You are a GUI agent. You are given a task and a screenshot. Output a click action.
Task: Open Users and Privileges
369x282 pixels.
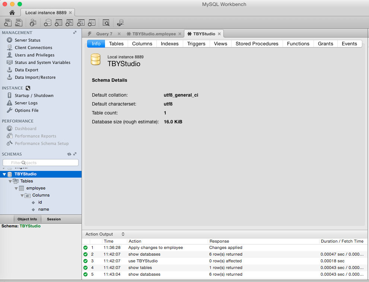pyautogui.click(x=35, y=55)
